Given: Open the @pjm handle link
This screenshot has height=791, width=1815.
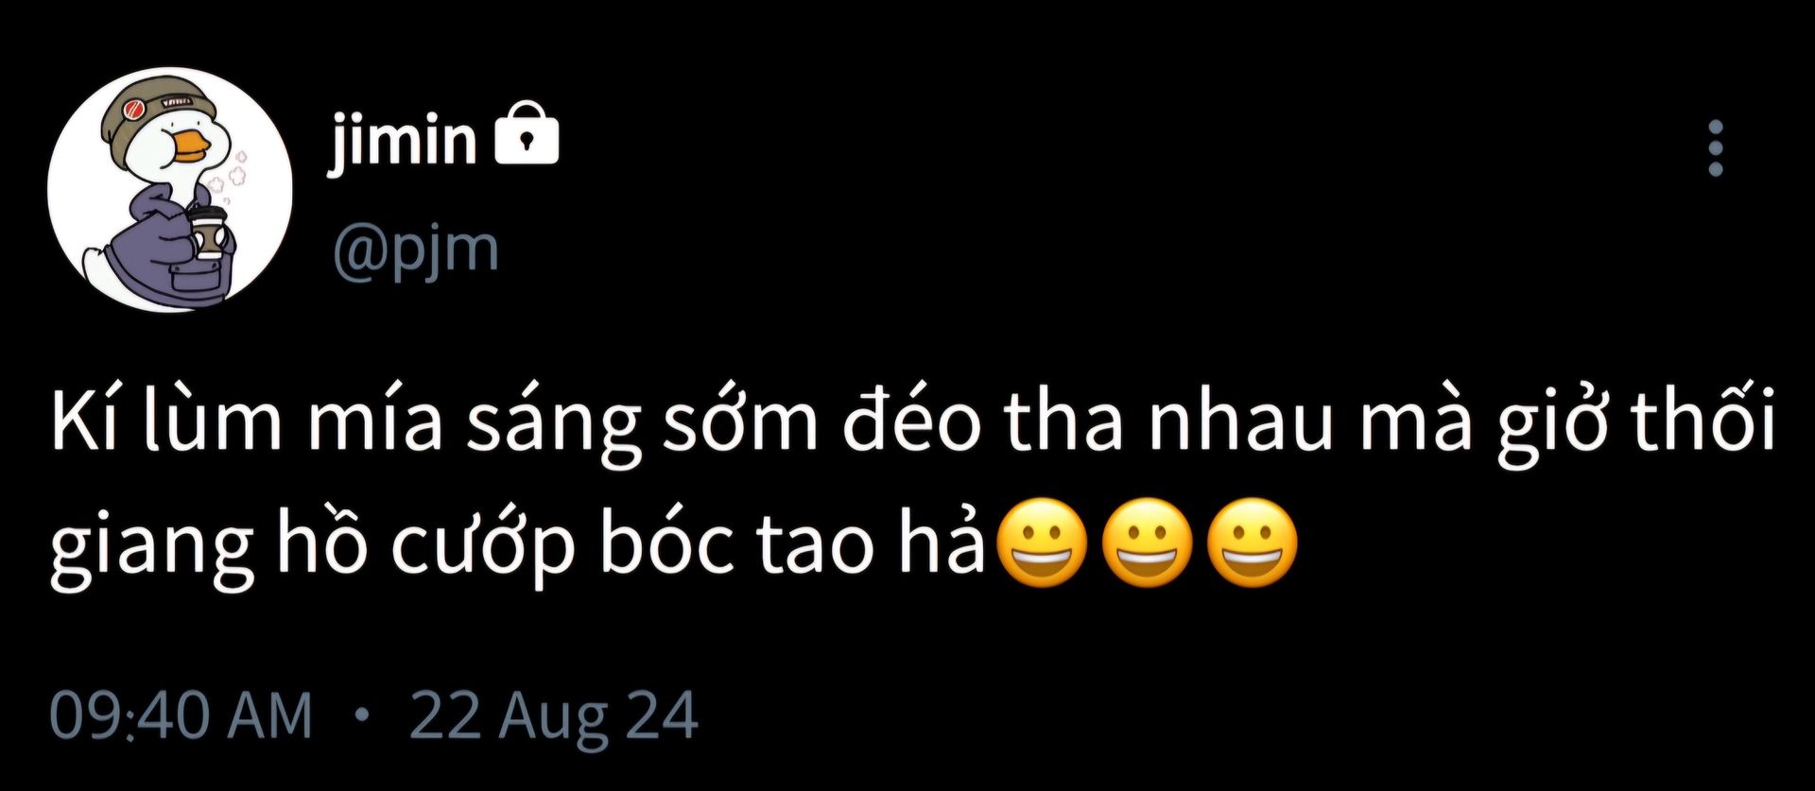Looking at the screenshot, I should point(415,251).
